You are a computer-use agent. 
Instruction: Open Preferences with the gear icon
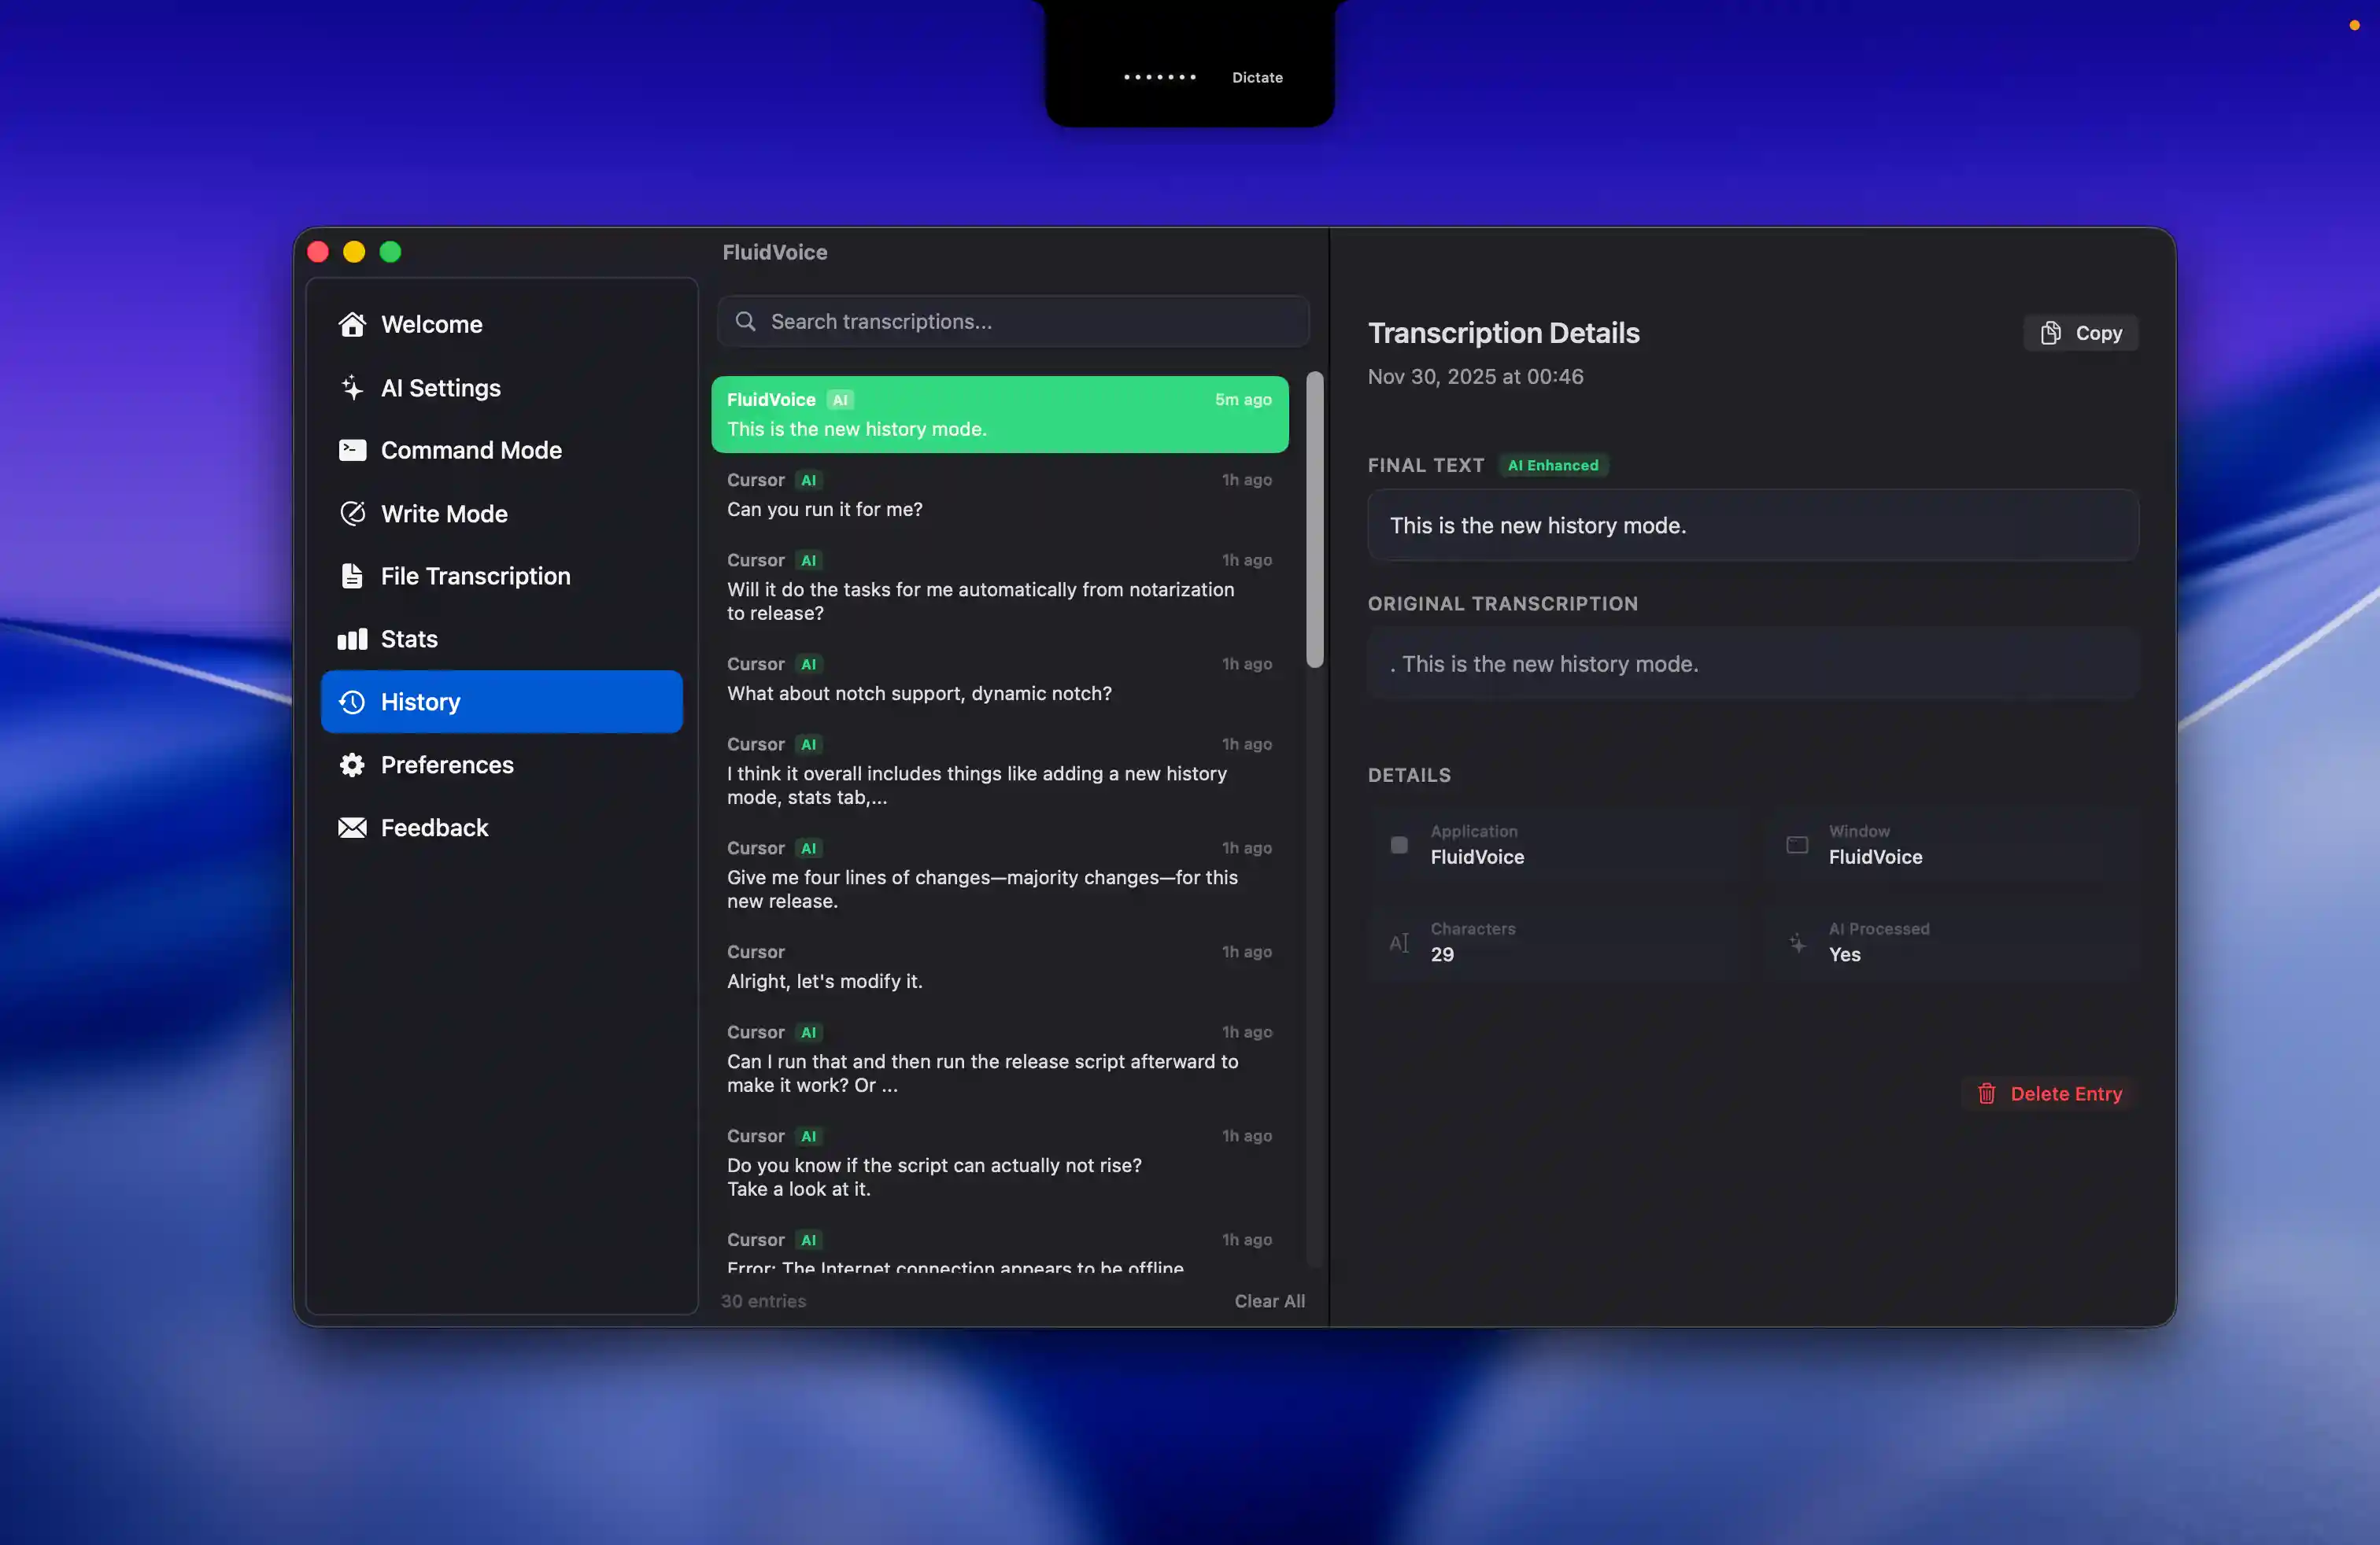(x=352, y=765)
